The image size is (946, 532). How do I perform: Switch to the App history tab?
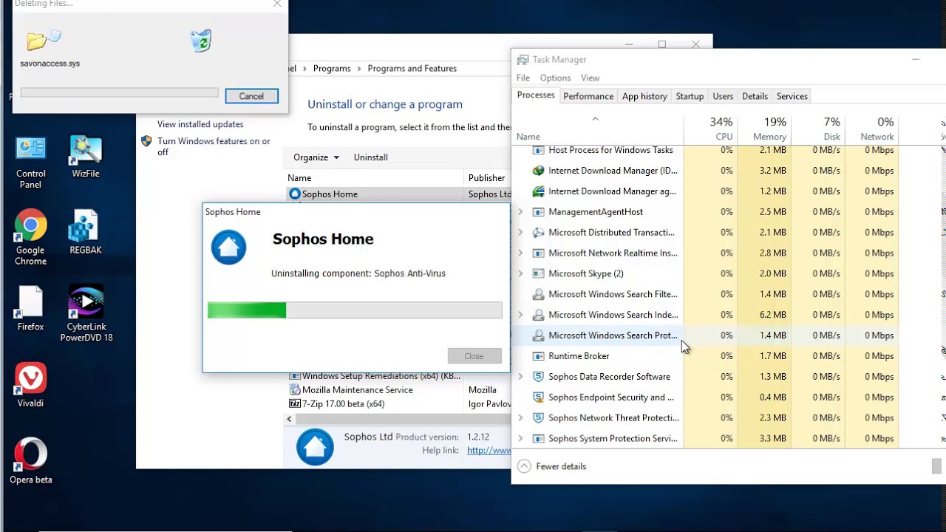644,97
